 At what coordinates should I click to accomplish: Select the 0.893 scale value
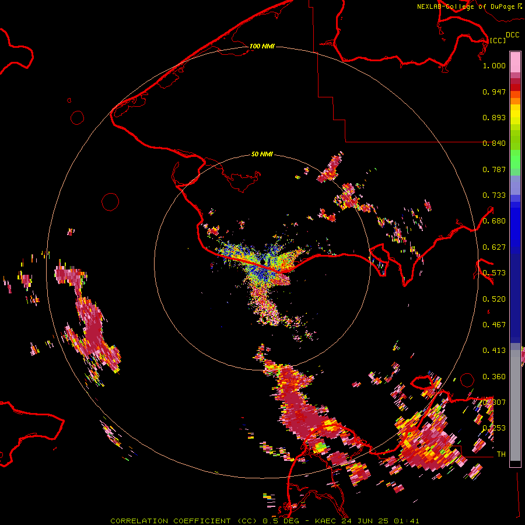click(494, 117)
